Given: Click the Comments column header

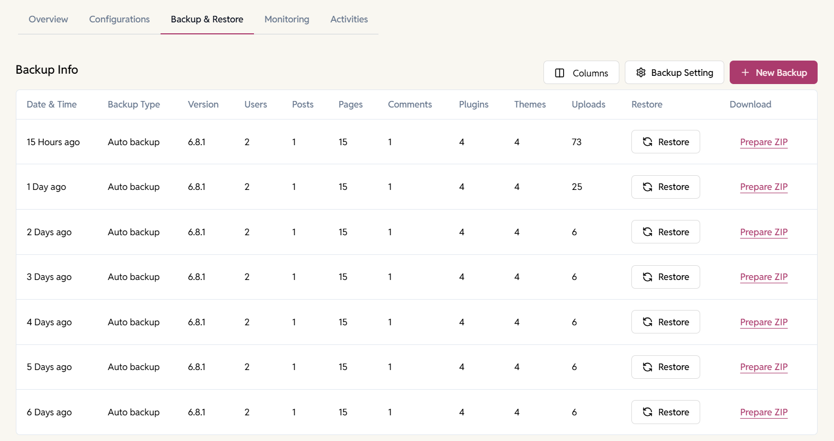Looking at the screenshot, I should [410, 104].
